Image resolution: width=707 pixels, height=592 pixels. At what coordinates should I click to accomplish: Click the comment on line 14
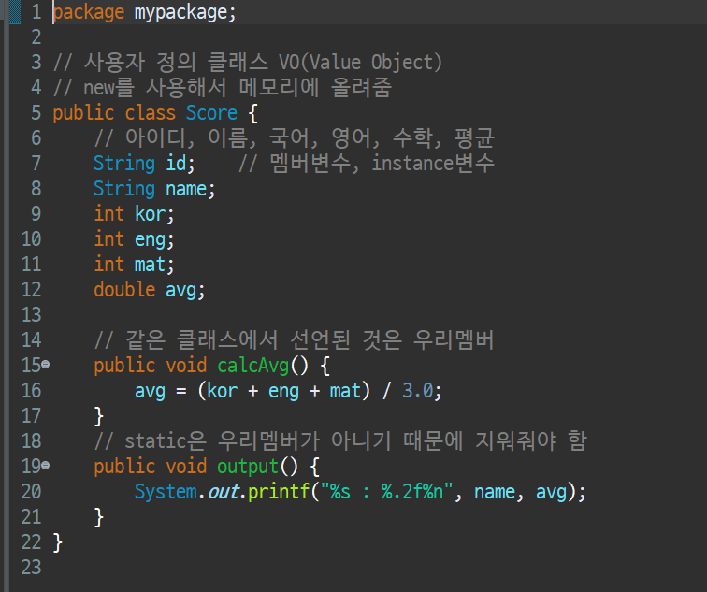[x=294, y=340]
